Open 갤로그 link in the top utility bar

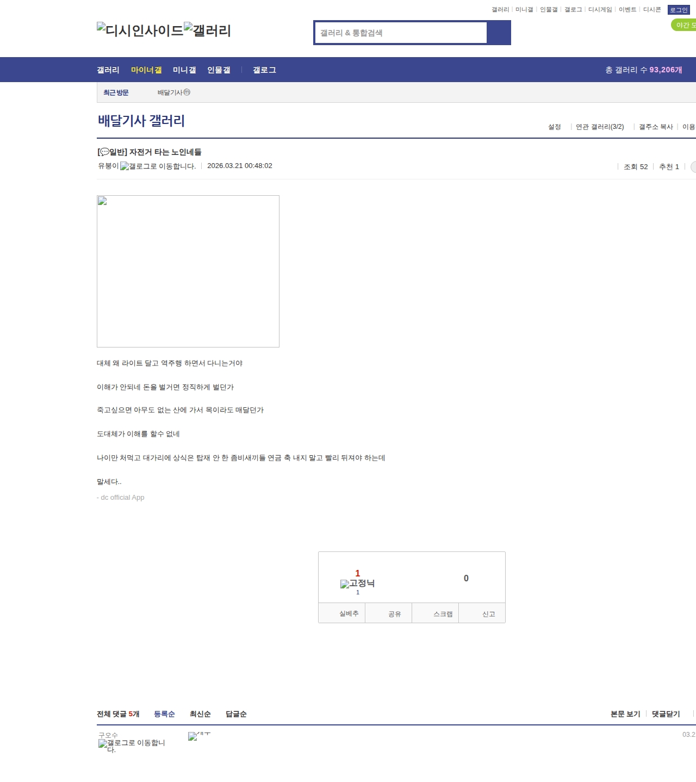point(573,10)
